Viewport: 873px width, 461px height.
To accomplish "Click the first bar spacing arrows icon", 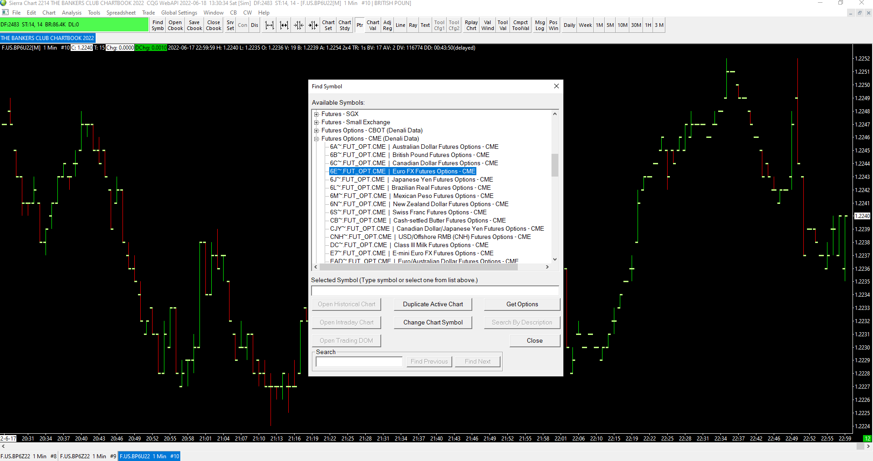I will pos(270,25).
